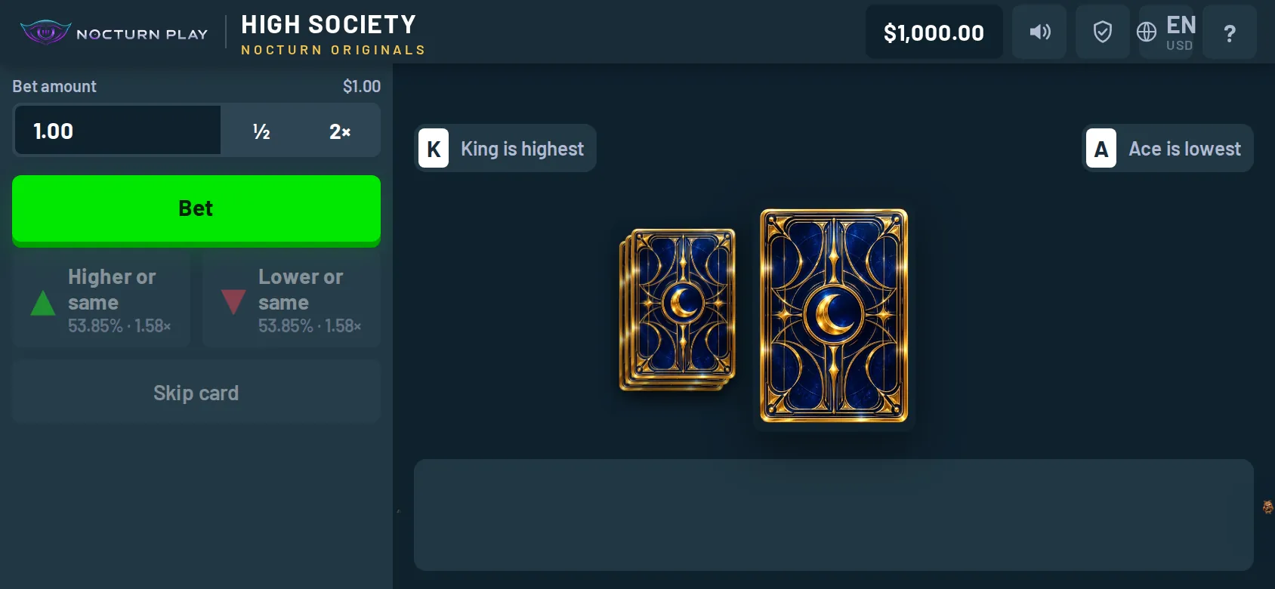1275x589 pixels.
Task: Click the large face-down current card
Action: (x=834, y=316)
